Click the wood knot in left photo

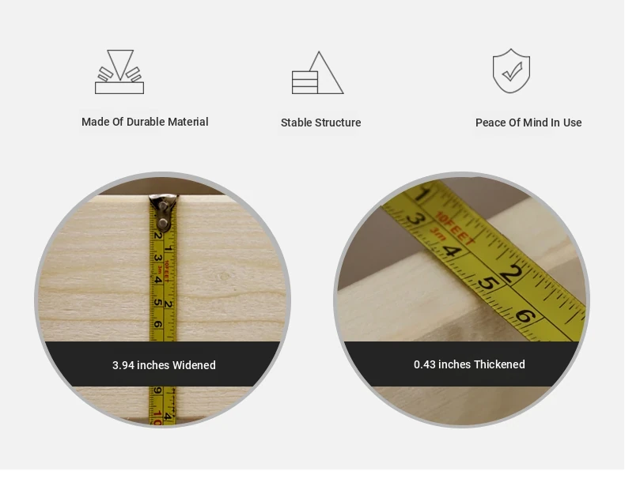(224, 276)
